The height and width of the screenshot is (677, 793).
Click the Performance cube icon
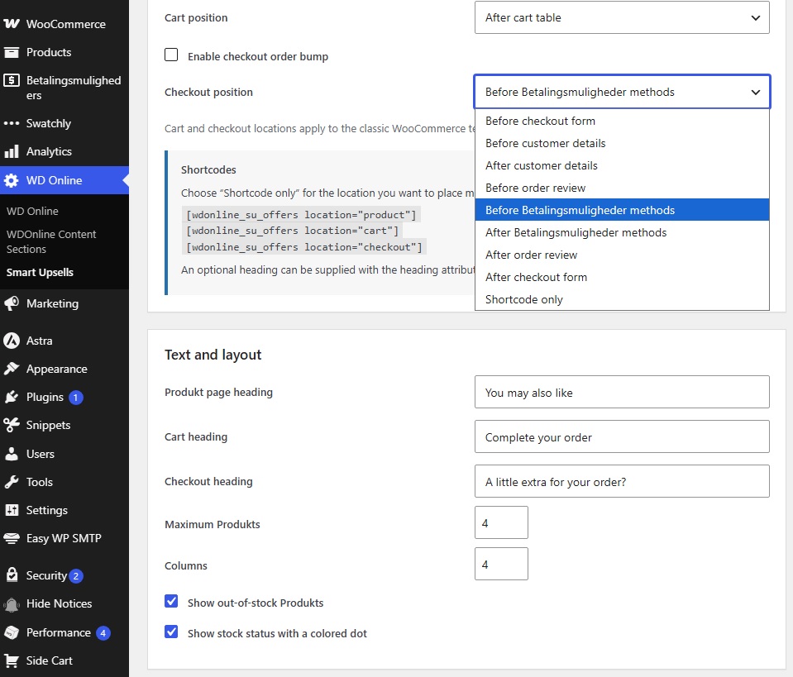(x=11, y=632)
